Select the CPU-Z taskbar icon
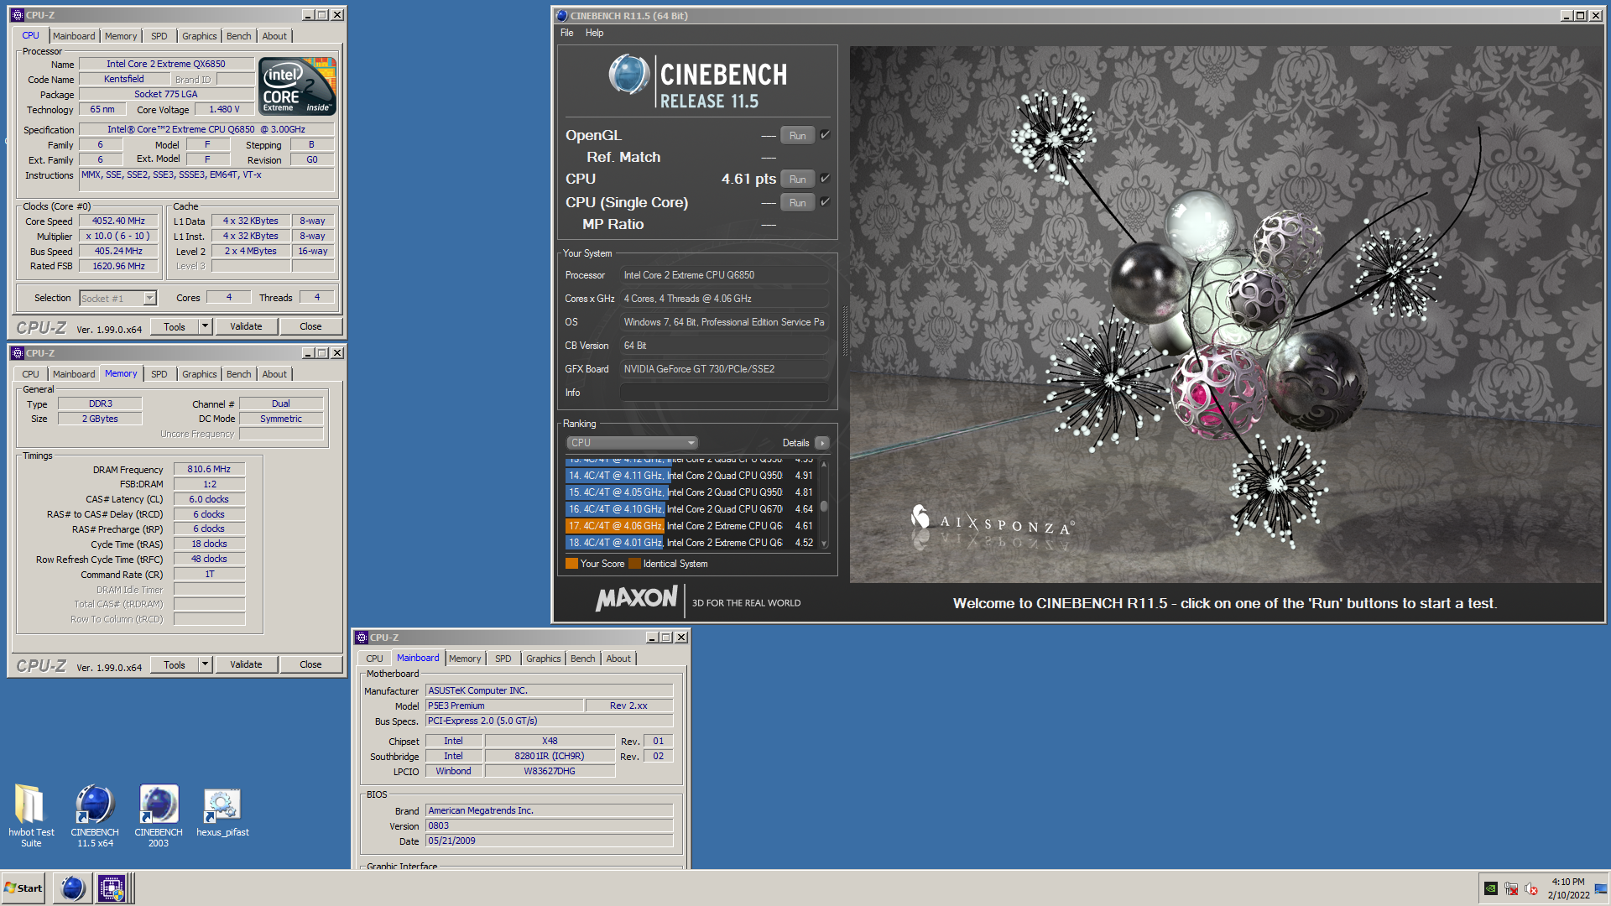The image size is (1611, 906). (x=112, y=888)
